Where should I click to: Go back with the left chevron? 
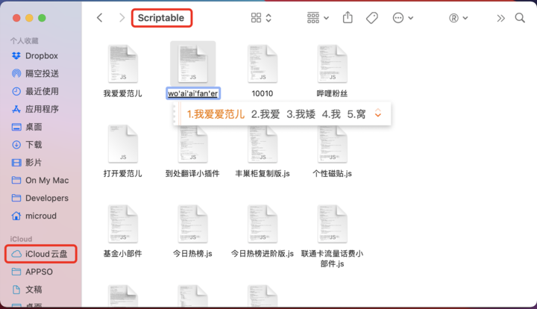click(x=100, y=18)
